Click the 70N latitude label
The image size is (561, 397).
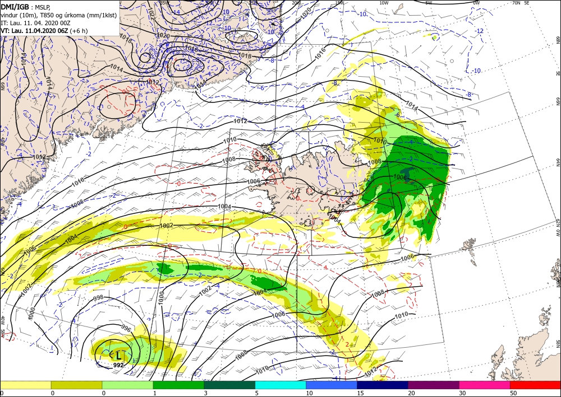click(x=516, y=2)
